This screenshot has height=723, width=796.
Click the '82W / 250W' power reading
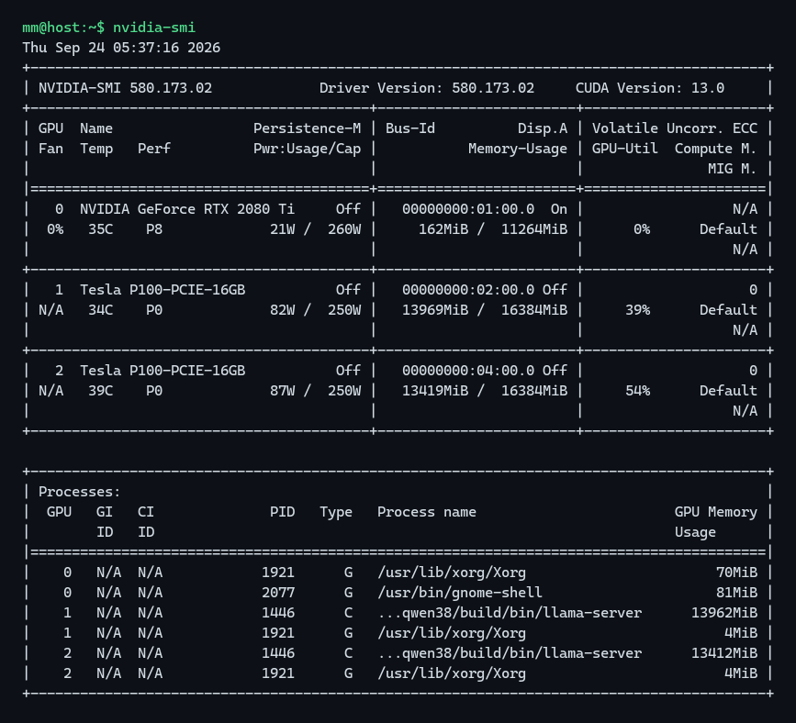point(315,310)
